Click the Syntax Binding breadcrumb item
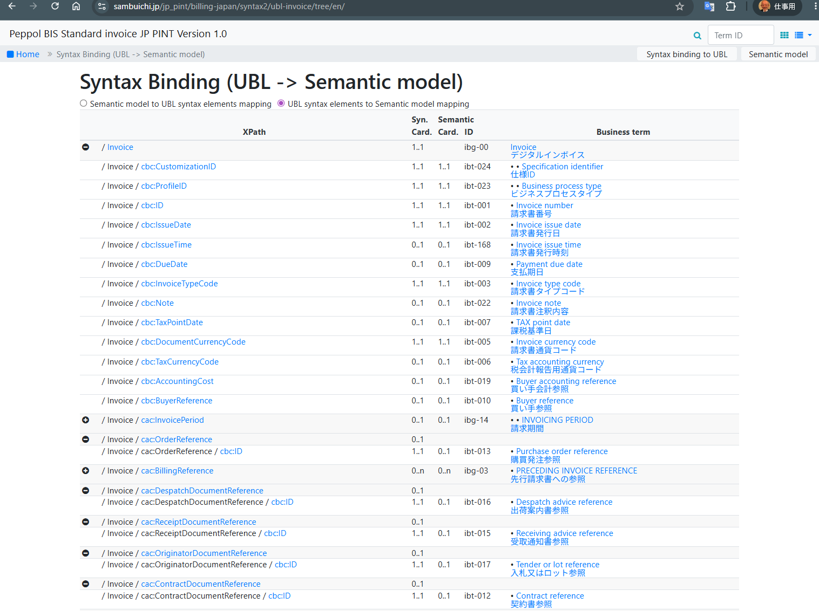Image resolution: width=819 pixels, height=611 pixels. click(x=131, y=54)
